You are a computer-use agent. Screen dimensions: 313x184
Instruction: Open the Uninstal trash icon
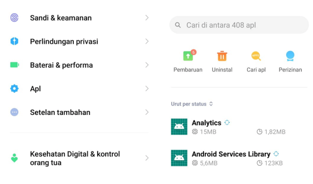222,56
